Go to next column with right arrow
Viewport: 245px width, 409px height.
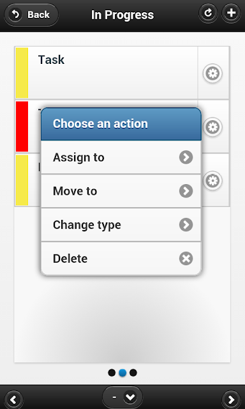click(x=231, y=399)
